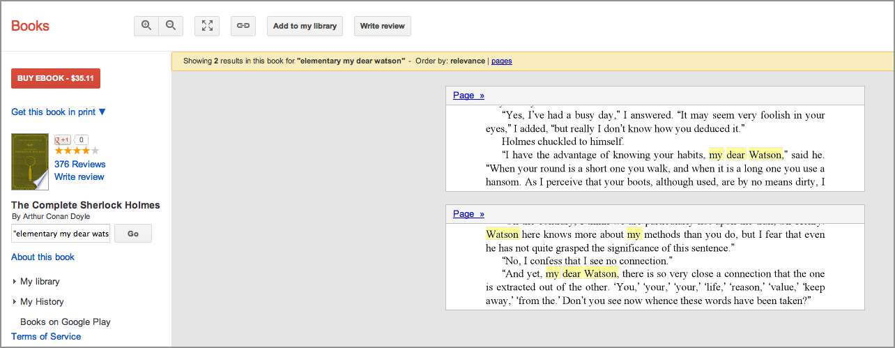Open the 376 Reviews link
Image resolution: width=895 pixels, height=348 pixels.
[x=80, y=165]
